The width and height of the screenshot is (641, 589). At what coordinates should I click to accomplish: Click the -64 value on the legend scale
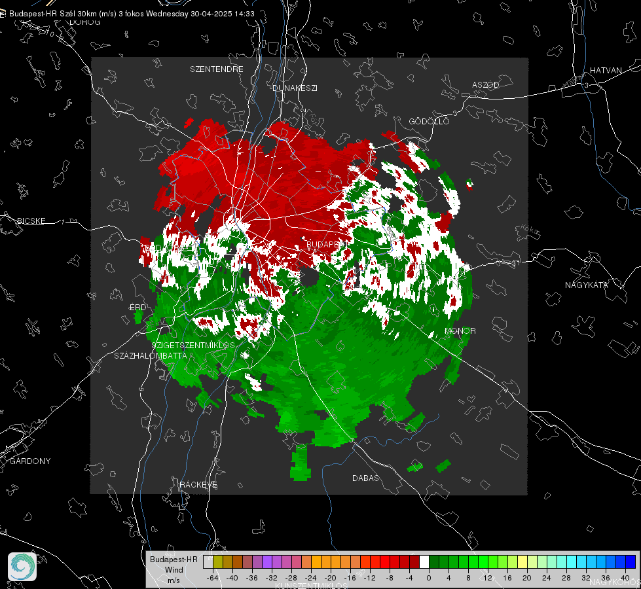[213, 578]
